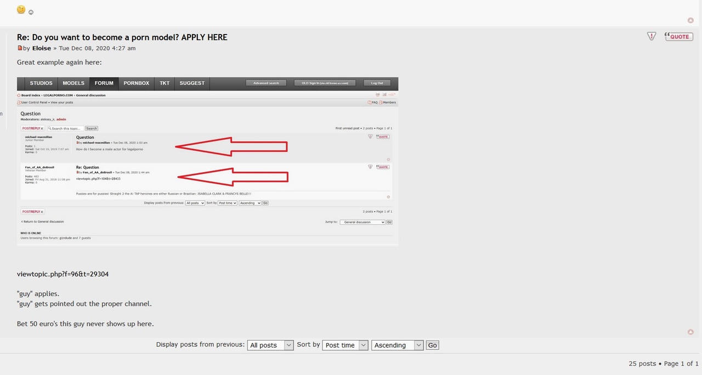Click the '25 posts • Page 1 of 1' text

click(x=664, y=363)
